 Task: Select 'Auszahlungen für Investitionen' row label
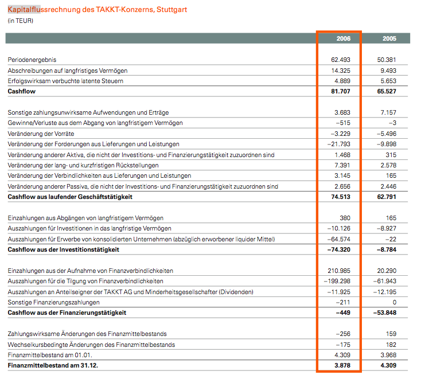(89, 228)
